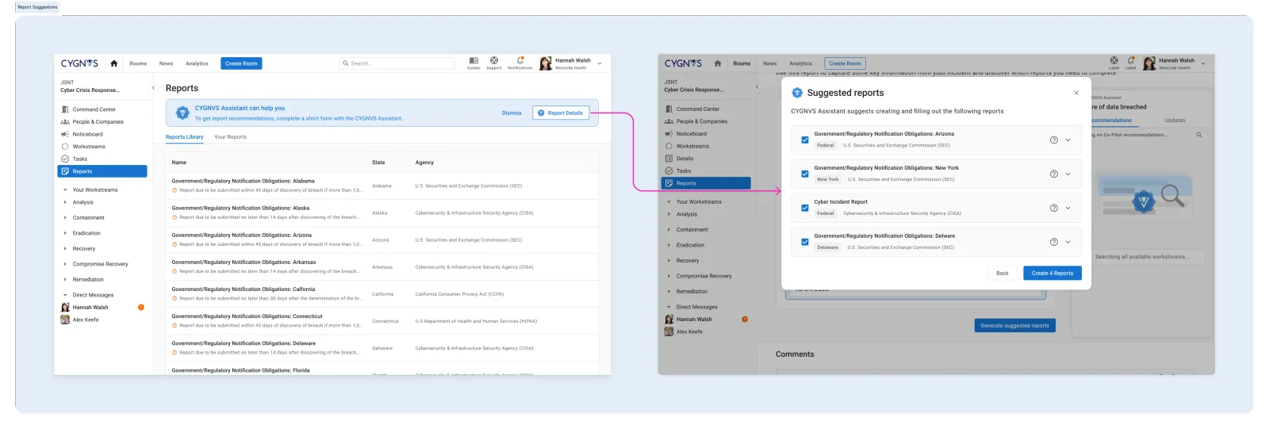Open Arkansas Notification Obligations report row
This screenshot has height=429, width=1269.
click(x=381, y=266)
